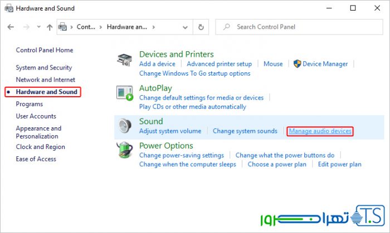390x233 pixels.
Task: Click the Sound speaker icon
Action: point(124,127)
